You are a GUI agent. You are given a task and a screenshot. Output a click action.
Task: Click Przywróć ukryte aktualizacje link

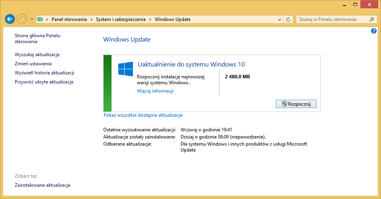[44, 82]
